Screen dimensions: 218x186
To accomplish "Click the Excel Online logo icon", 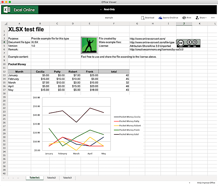I will point(7,10).
